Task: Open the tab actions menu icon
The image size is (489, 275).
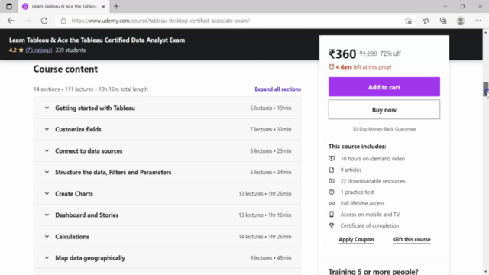Action: click(9, 7)
